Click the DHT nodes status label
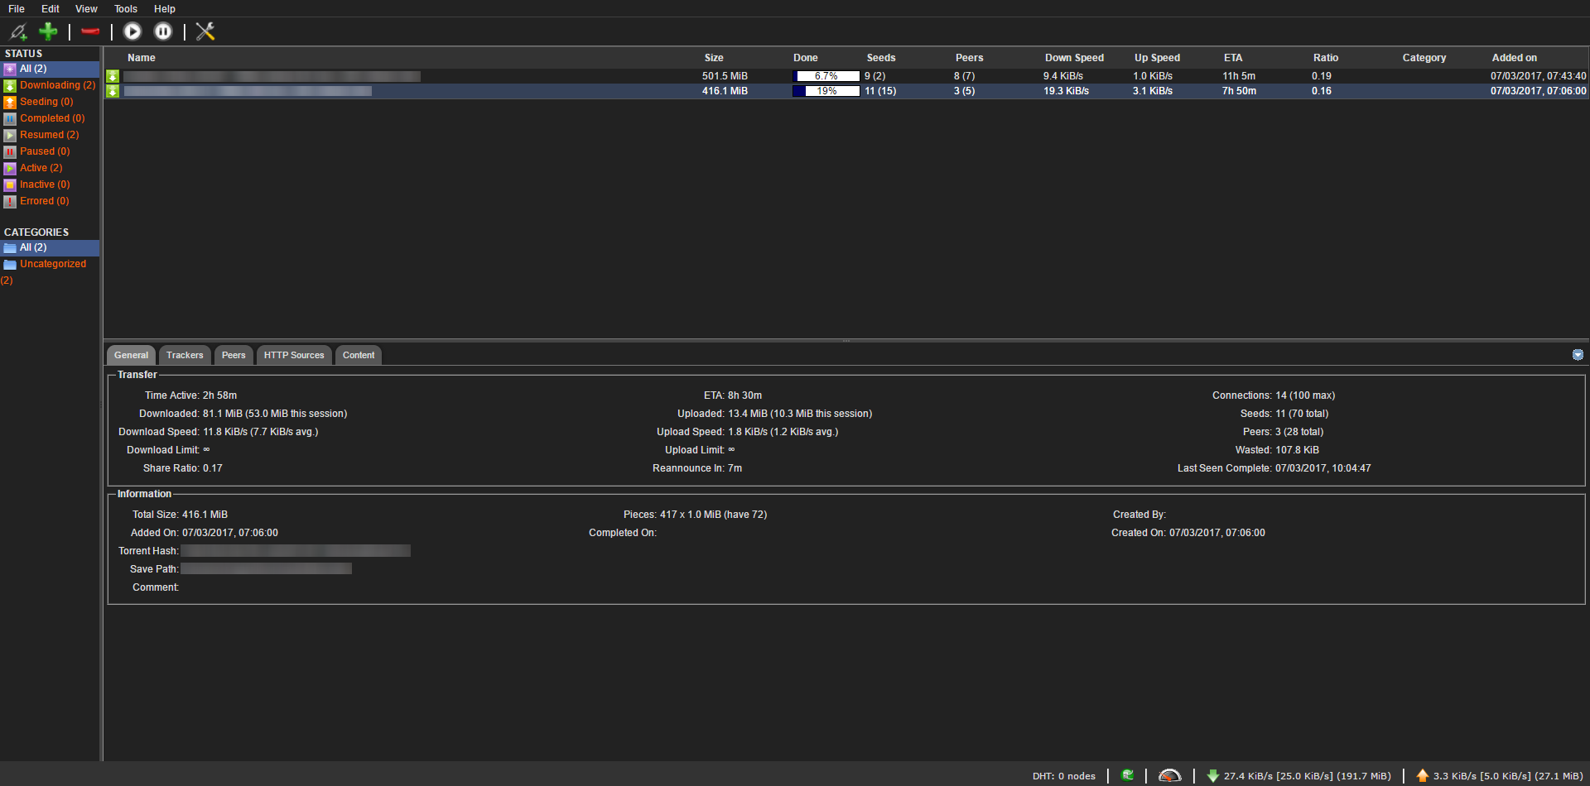This screenshot has height=786, width=1590. pos(1064,775)
